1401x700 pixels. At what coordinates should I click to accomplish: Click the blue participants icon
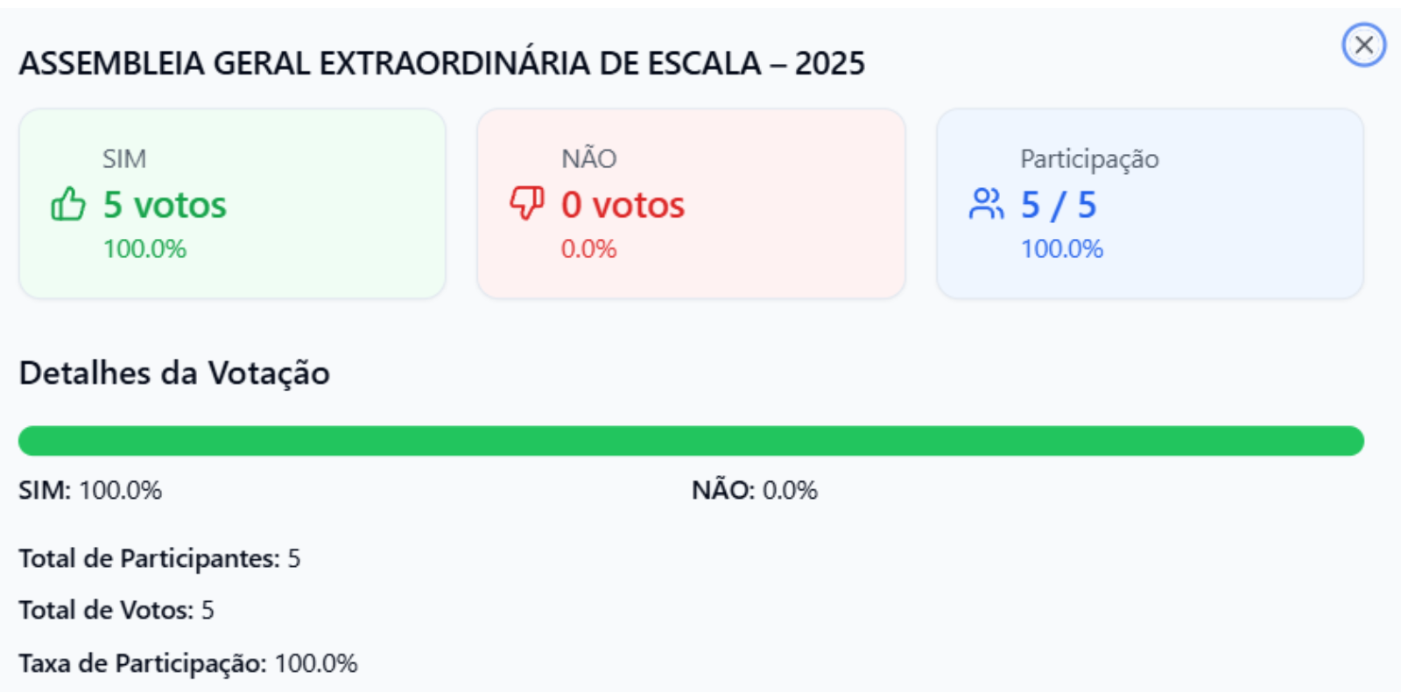click(986, 205)
